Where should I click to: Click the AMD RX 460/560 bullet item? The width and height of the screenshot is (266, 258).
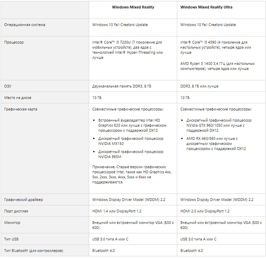(216, 144)
